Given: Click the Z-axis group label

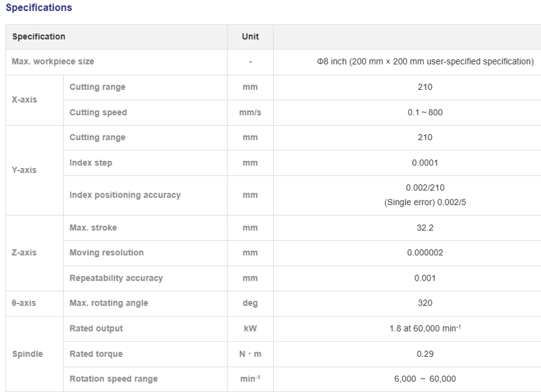Looking at the screenshot, I should [x=25, y=252].
